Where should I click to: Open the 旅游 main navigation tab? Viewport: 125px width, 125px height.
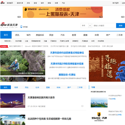point(51,35)
